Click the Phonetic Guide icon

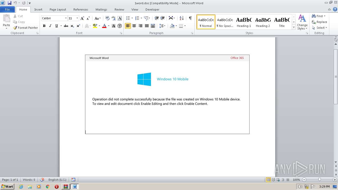[x=114, y=18]
